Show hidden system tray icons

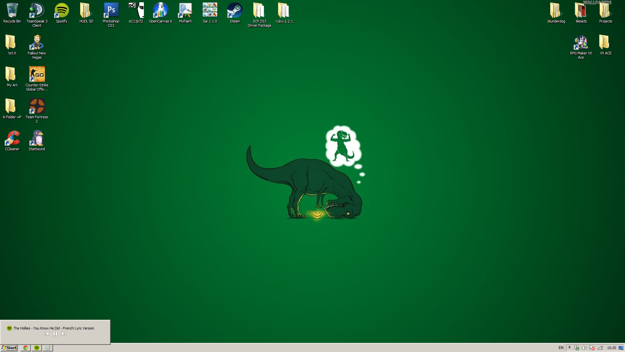tap(569, 348)
